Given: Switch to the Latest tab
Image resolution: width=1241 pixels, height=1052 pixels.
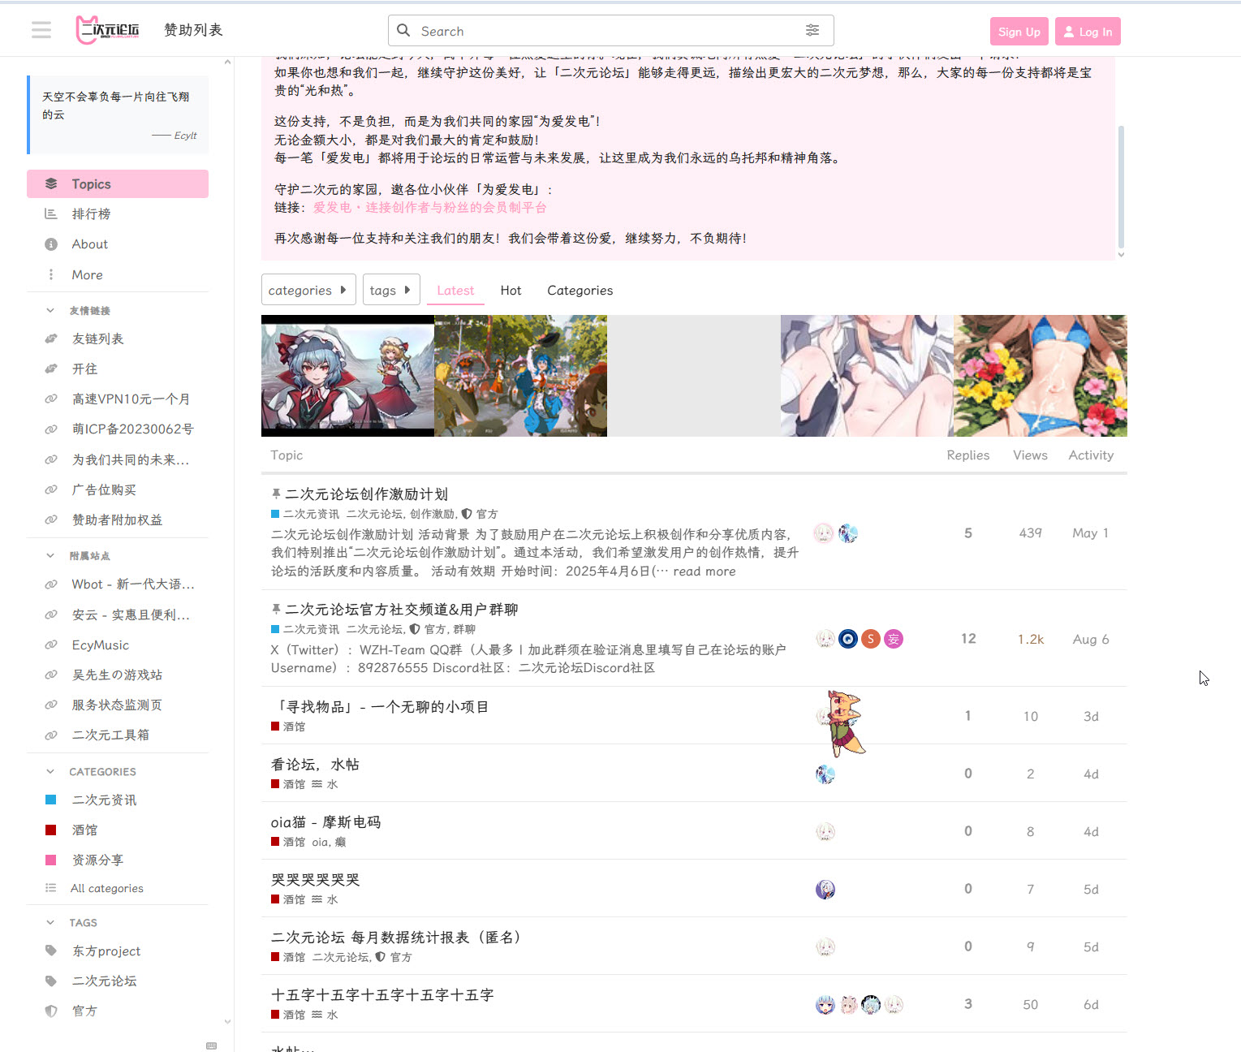Looking at the screenshot, I should [x=455, y=291].
